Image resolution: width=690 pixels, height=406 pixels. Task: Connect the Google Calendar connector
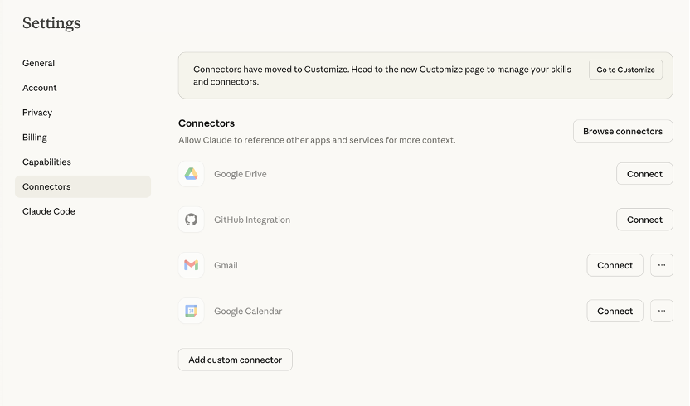click(615, 311)
